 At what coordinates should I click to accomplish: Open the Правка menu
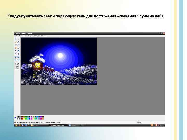pyautogui.click(x=21, y=36)
